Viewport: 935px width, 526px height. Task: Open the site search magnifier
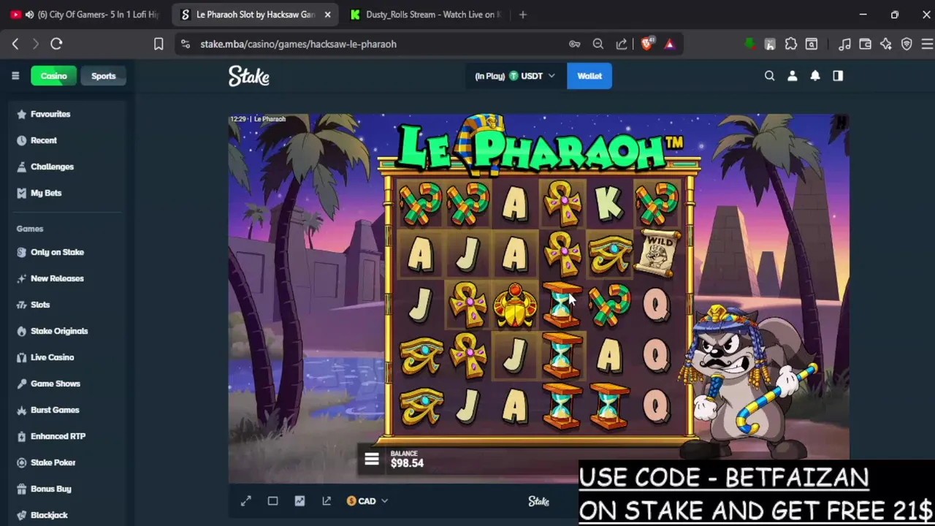click(769, 76)
